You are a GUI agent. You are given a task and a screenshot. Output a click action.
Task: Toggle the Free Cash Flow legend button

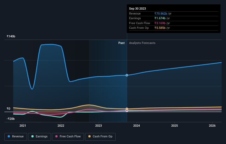68,137
